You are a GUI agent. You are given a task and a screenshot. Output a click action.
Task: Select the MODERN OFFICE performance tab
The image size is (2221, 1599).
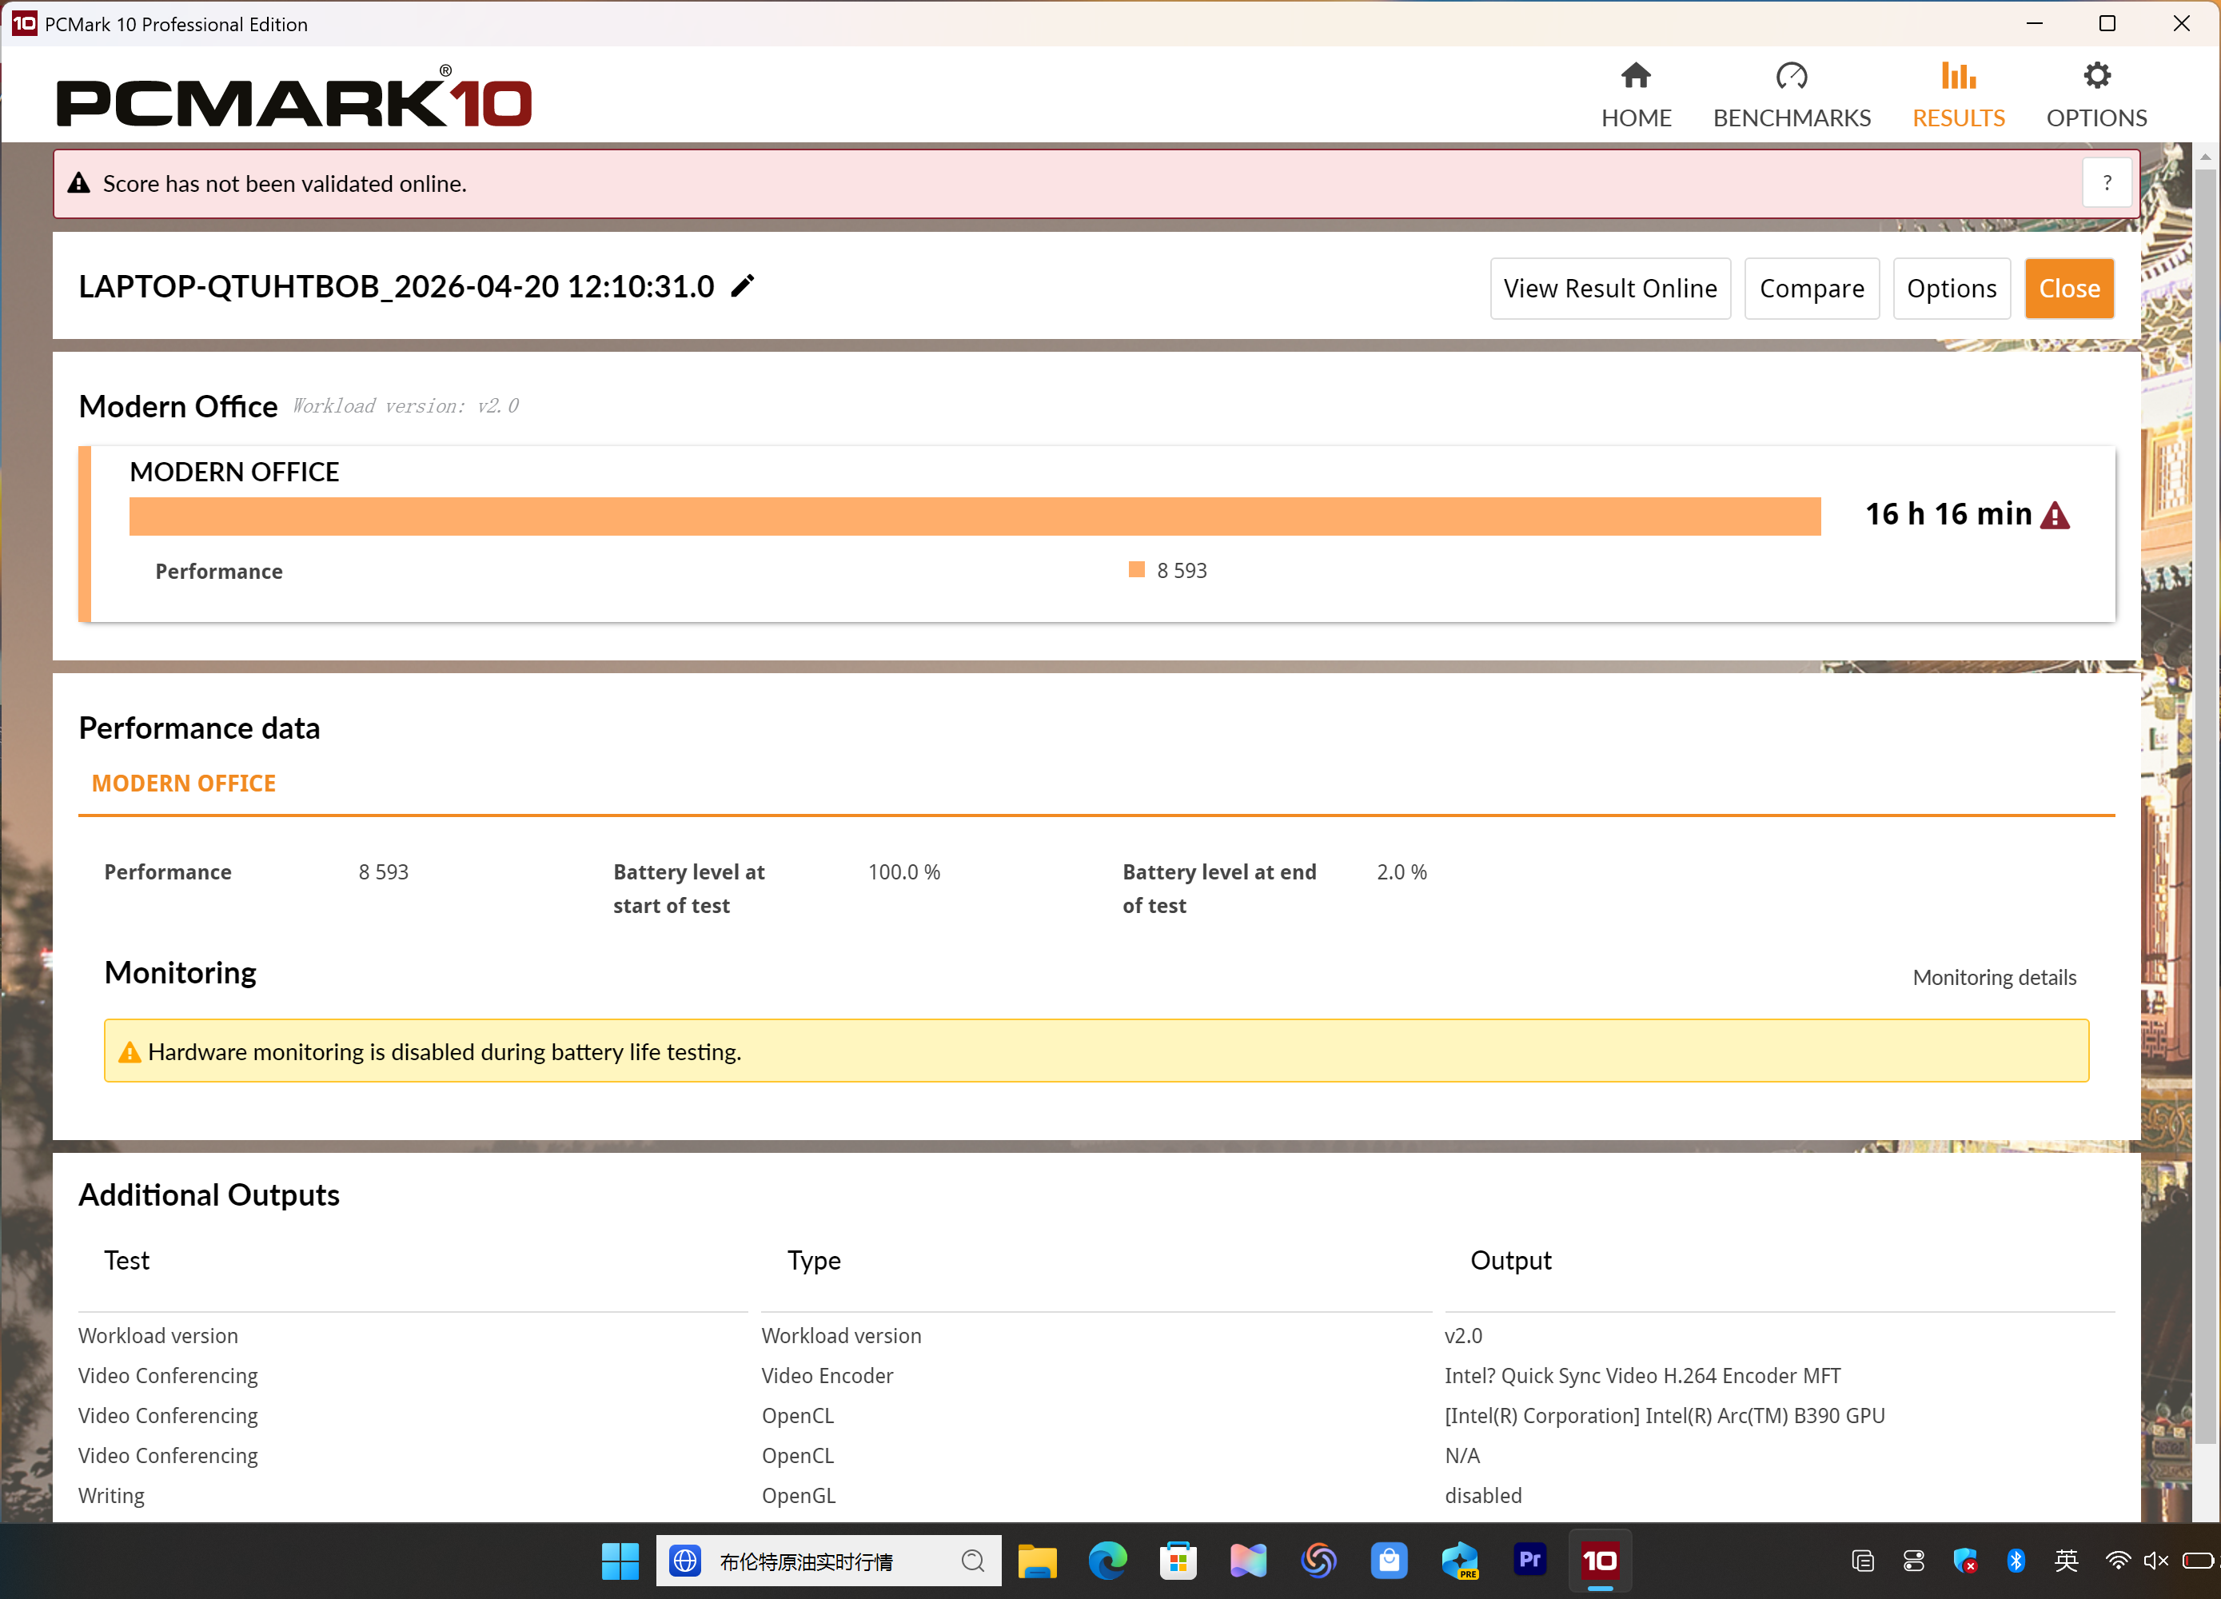183,784
